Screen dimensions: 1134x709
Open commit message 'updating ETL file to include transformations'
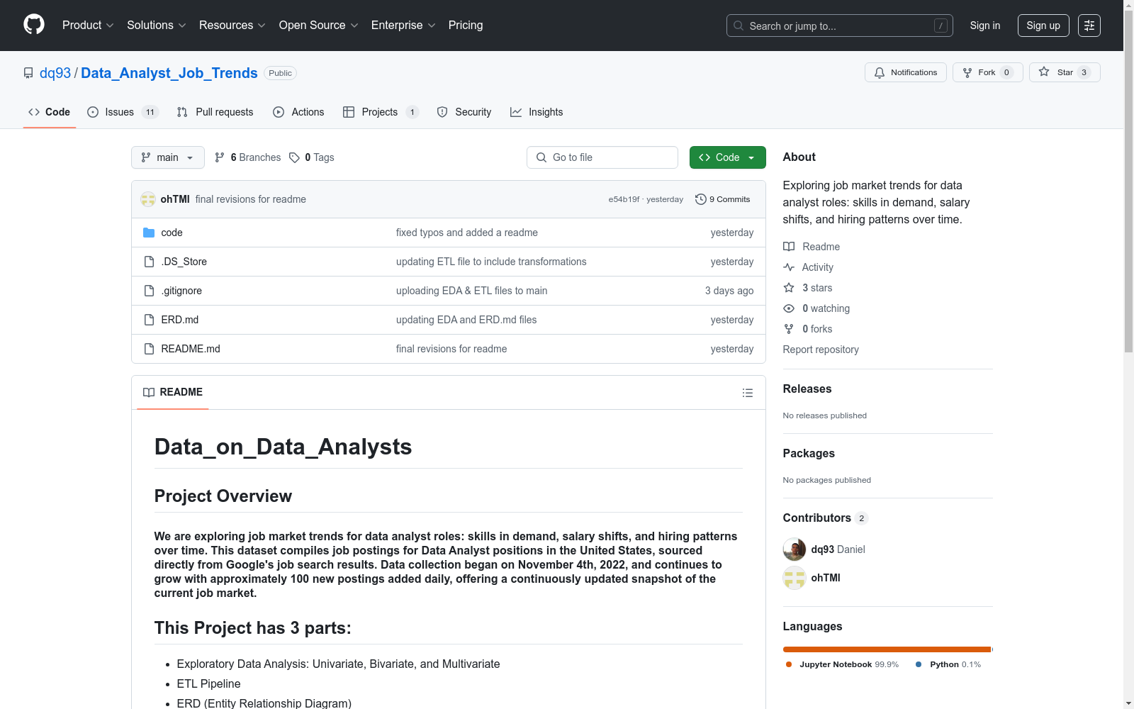point(491,262)
